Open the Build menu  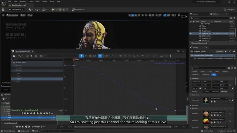[37, 1]
